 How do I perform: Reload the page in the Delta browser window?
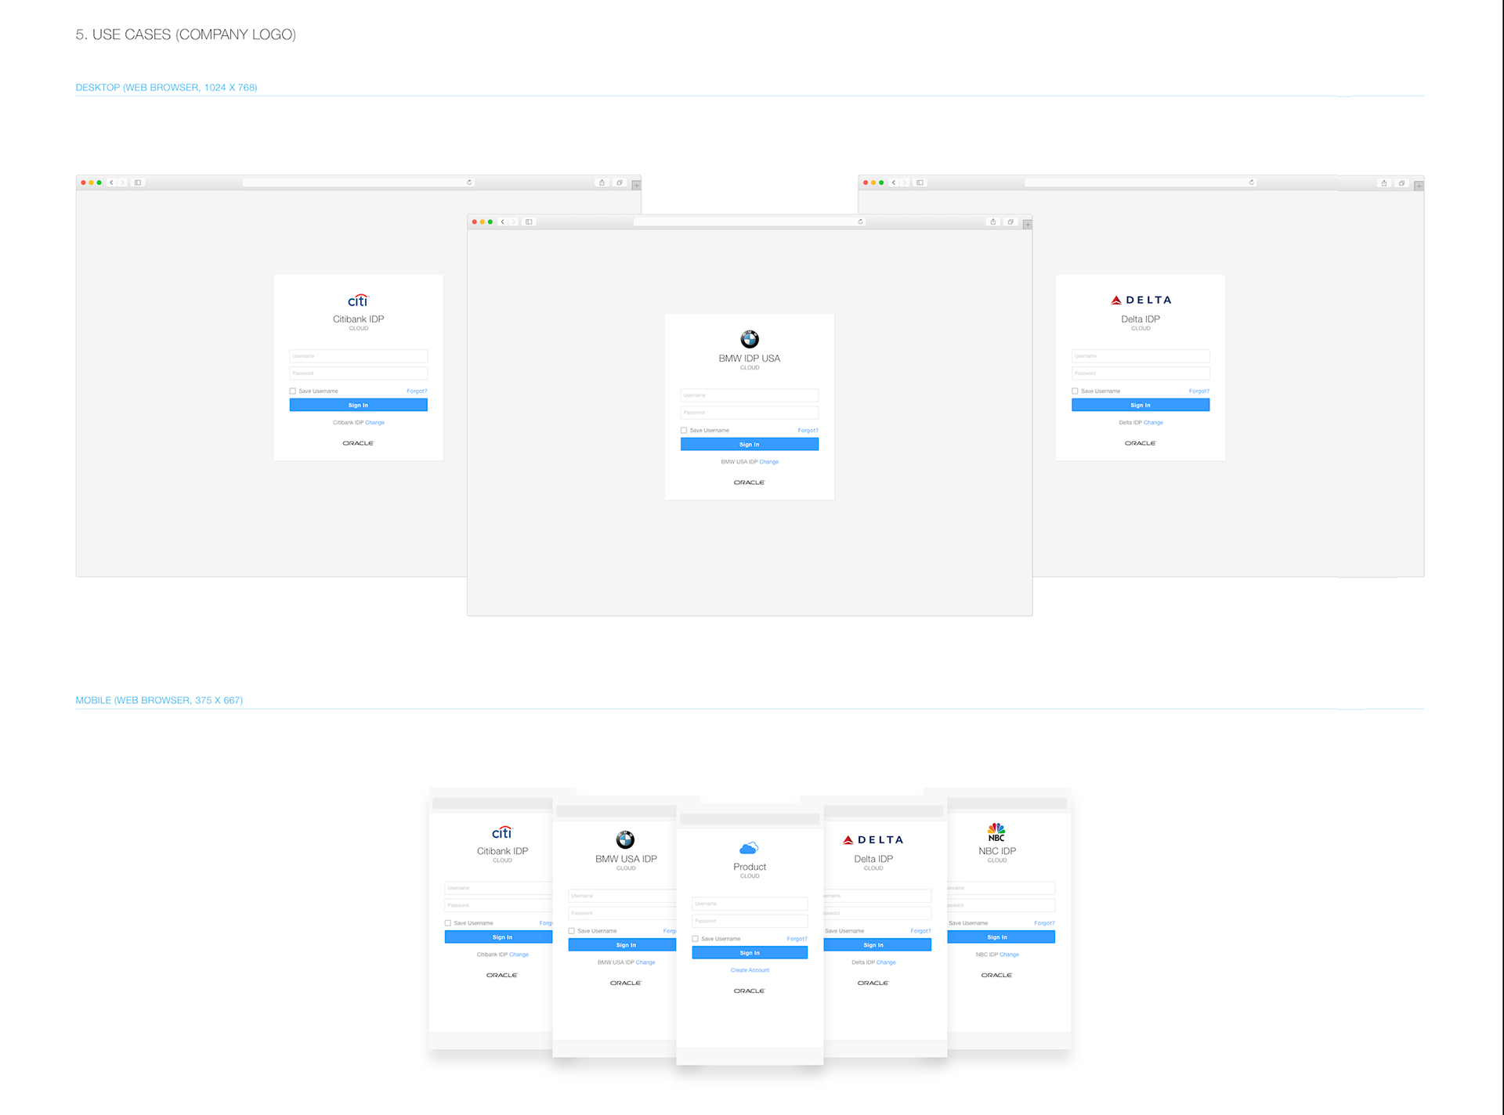[x=1251, y=182]
